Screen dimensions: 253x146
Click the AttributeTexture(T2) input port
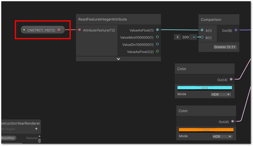[80, 30]
